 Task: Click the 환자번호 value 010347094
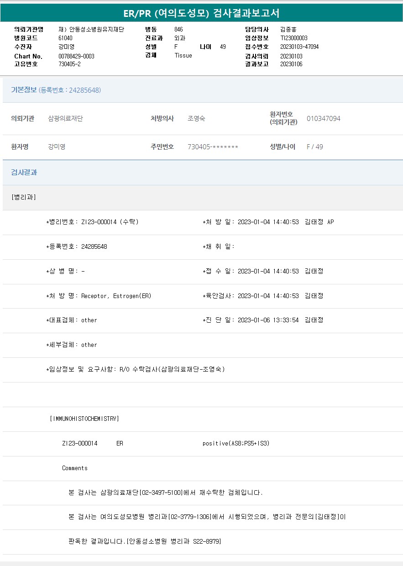coord(323,119)
